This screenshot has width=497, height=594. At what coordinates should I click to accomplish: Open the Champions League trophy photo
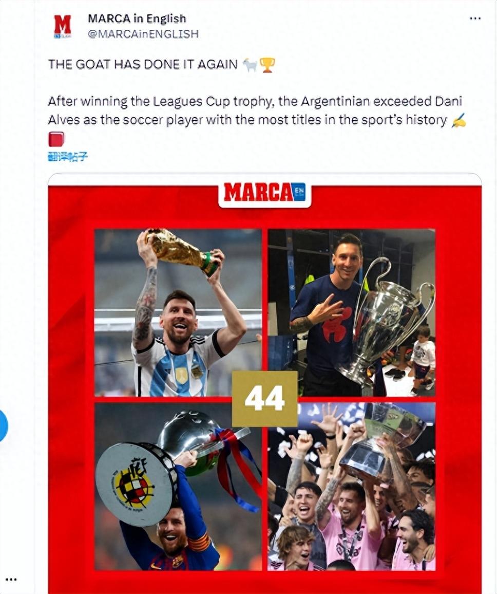(x=352, y=312)
